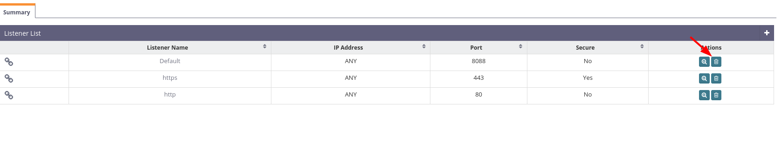Screen dimensions: 782x168
Task: Open the https listener name link
Action: 170,78
